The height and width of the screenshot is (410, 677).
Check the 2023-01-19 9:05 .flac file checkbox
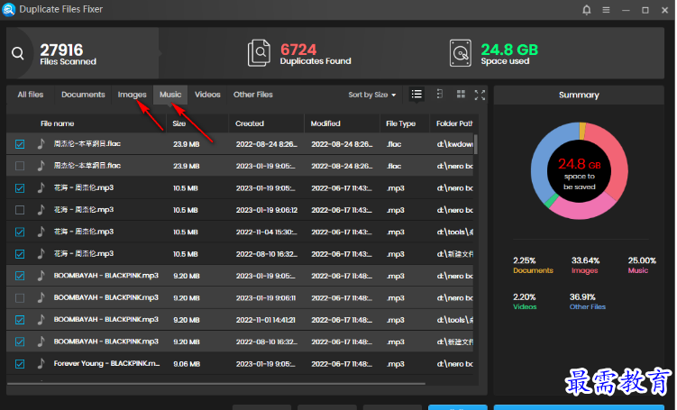tap(20, 166)
